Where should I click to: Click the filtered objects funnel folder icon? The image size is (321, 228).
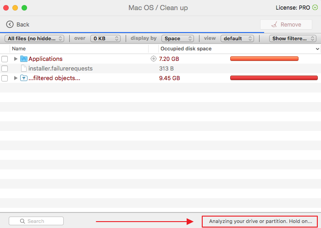click(x=24, y=78)
